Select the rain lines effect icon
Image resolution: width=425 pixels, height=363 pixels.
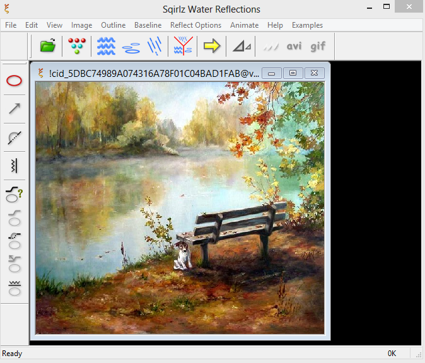pos(154,46)
